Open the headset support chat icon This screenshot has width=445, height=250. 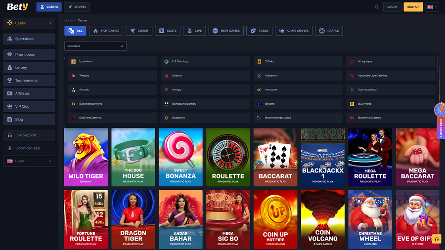[437, 239]
